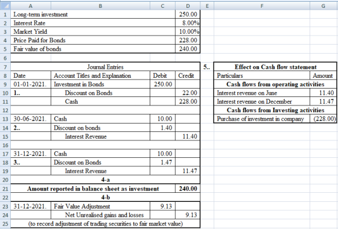Click the '4-b' label cell

pos(105,198)
